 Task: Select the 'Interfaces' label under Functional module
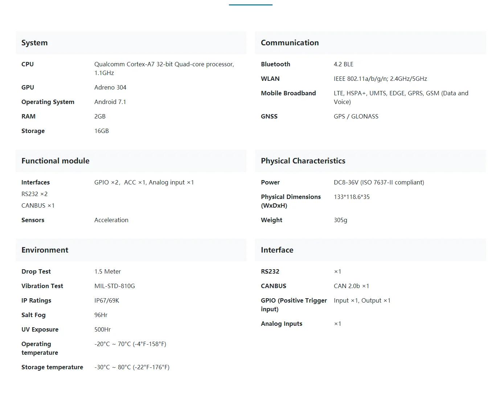[x=36, y=182]
